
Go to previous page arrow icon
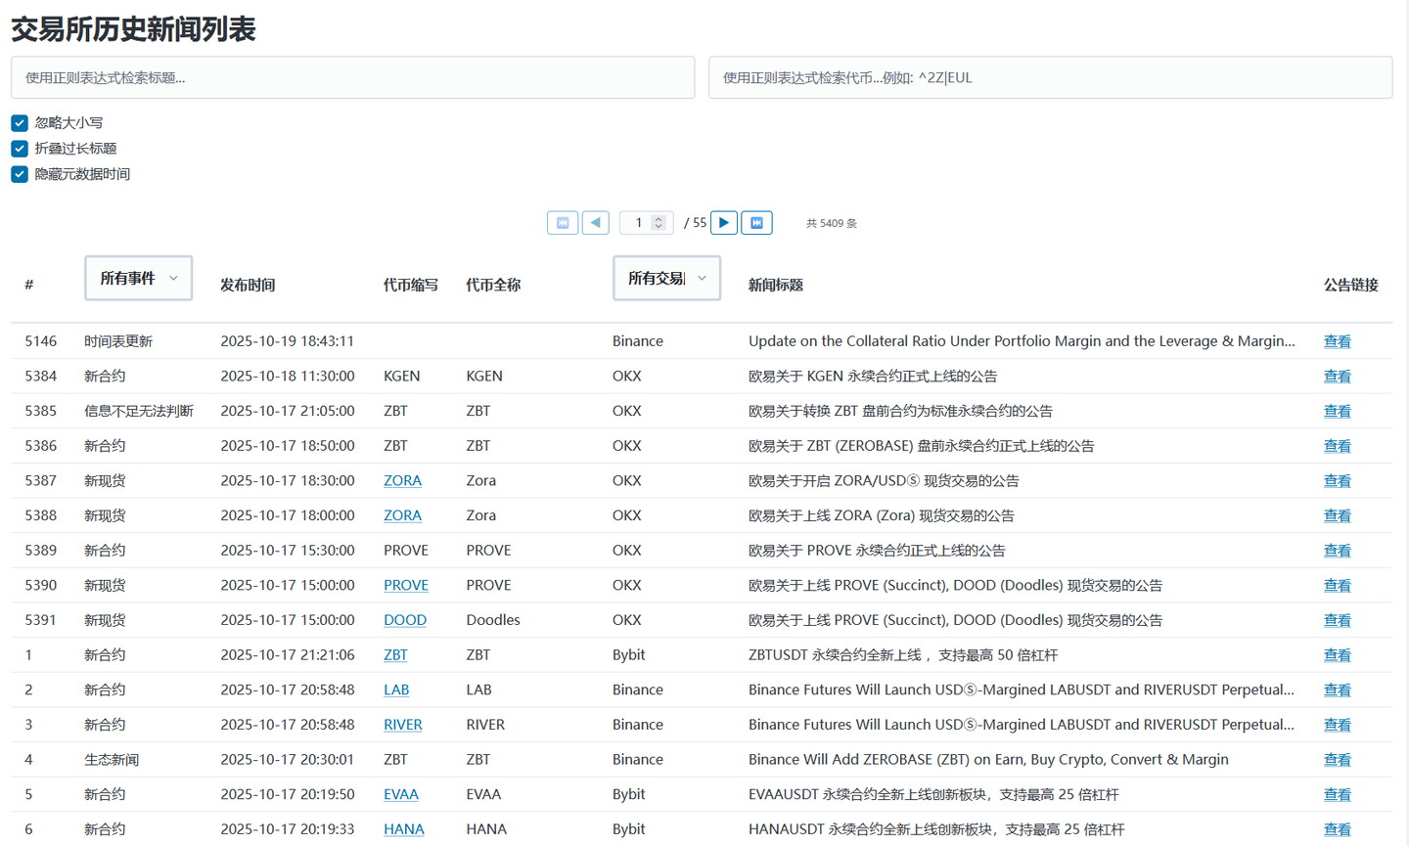(x=595, y=222)
